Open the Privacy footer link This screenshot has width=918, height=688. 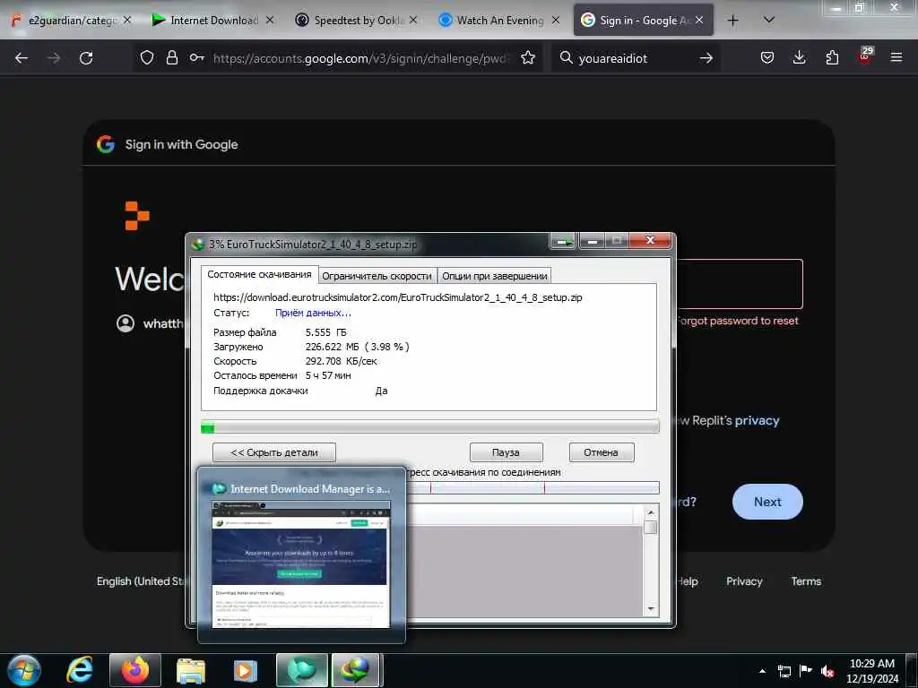pos(744,580)
